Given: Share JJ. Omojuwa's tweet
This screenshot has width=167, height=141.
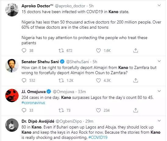Looking at the screenshot, I should [x=136, y=110].
